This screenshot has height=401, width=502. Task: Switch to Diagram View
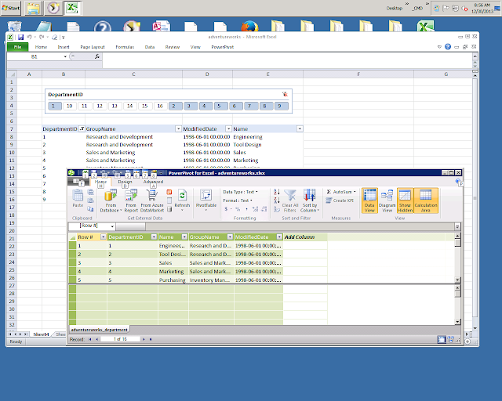(x=387, y=200)
